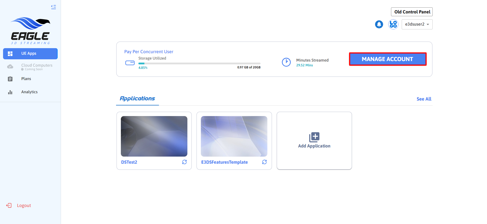Click the notification bell icon
Viewport: 487px width, 224px height.
[379, 24]
